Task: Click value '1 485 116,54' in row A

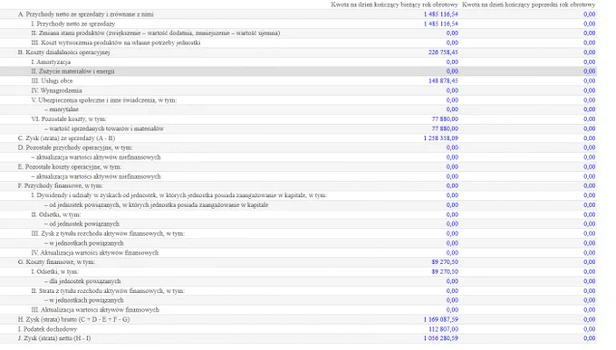Action: [441, 14]
